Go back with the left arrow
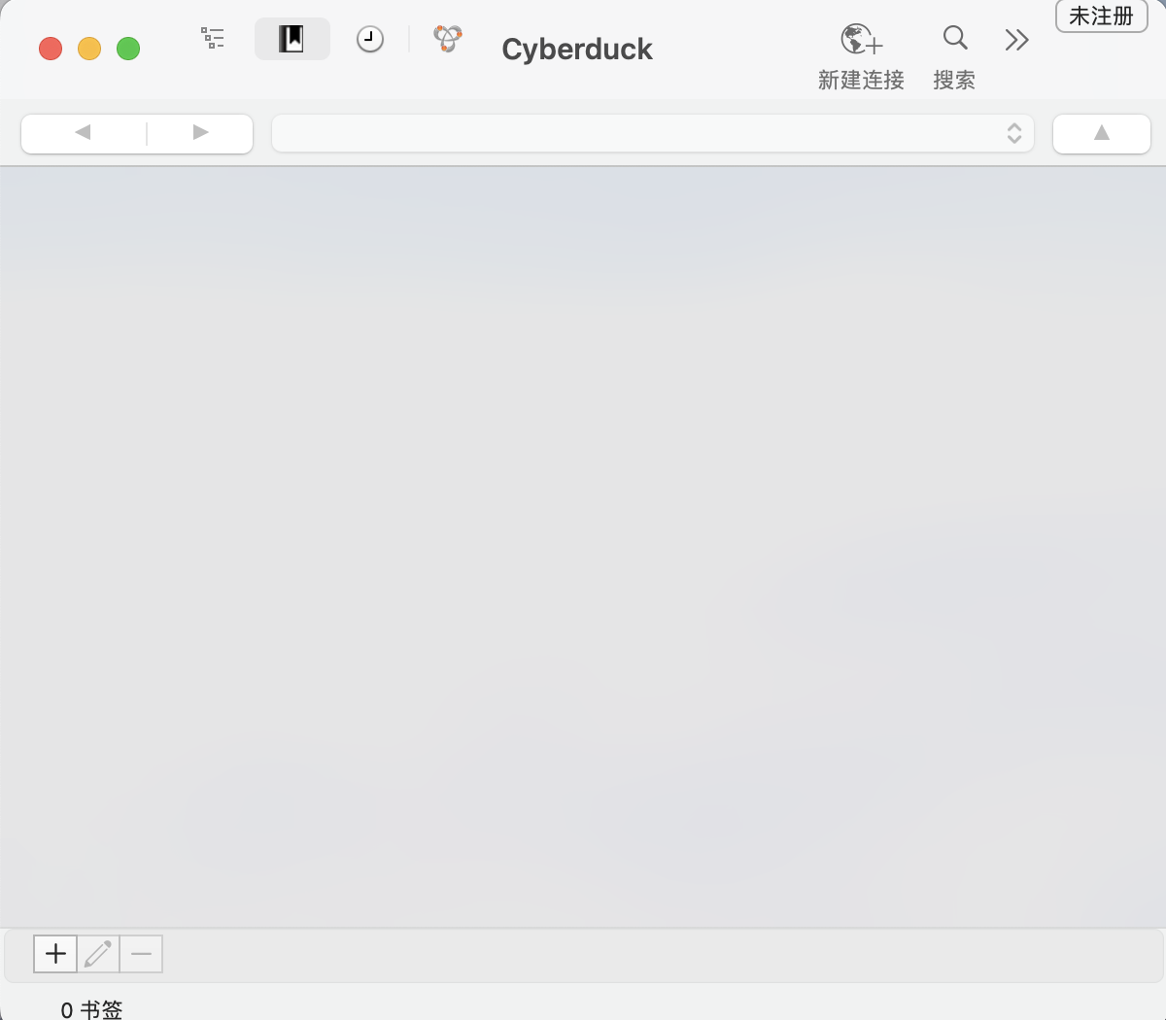Screen dimensions: 1166x1020 click(84, 133)
